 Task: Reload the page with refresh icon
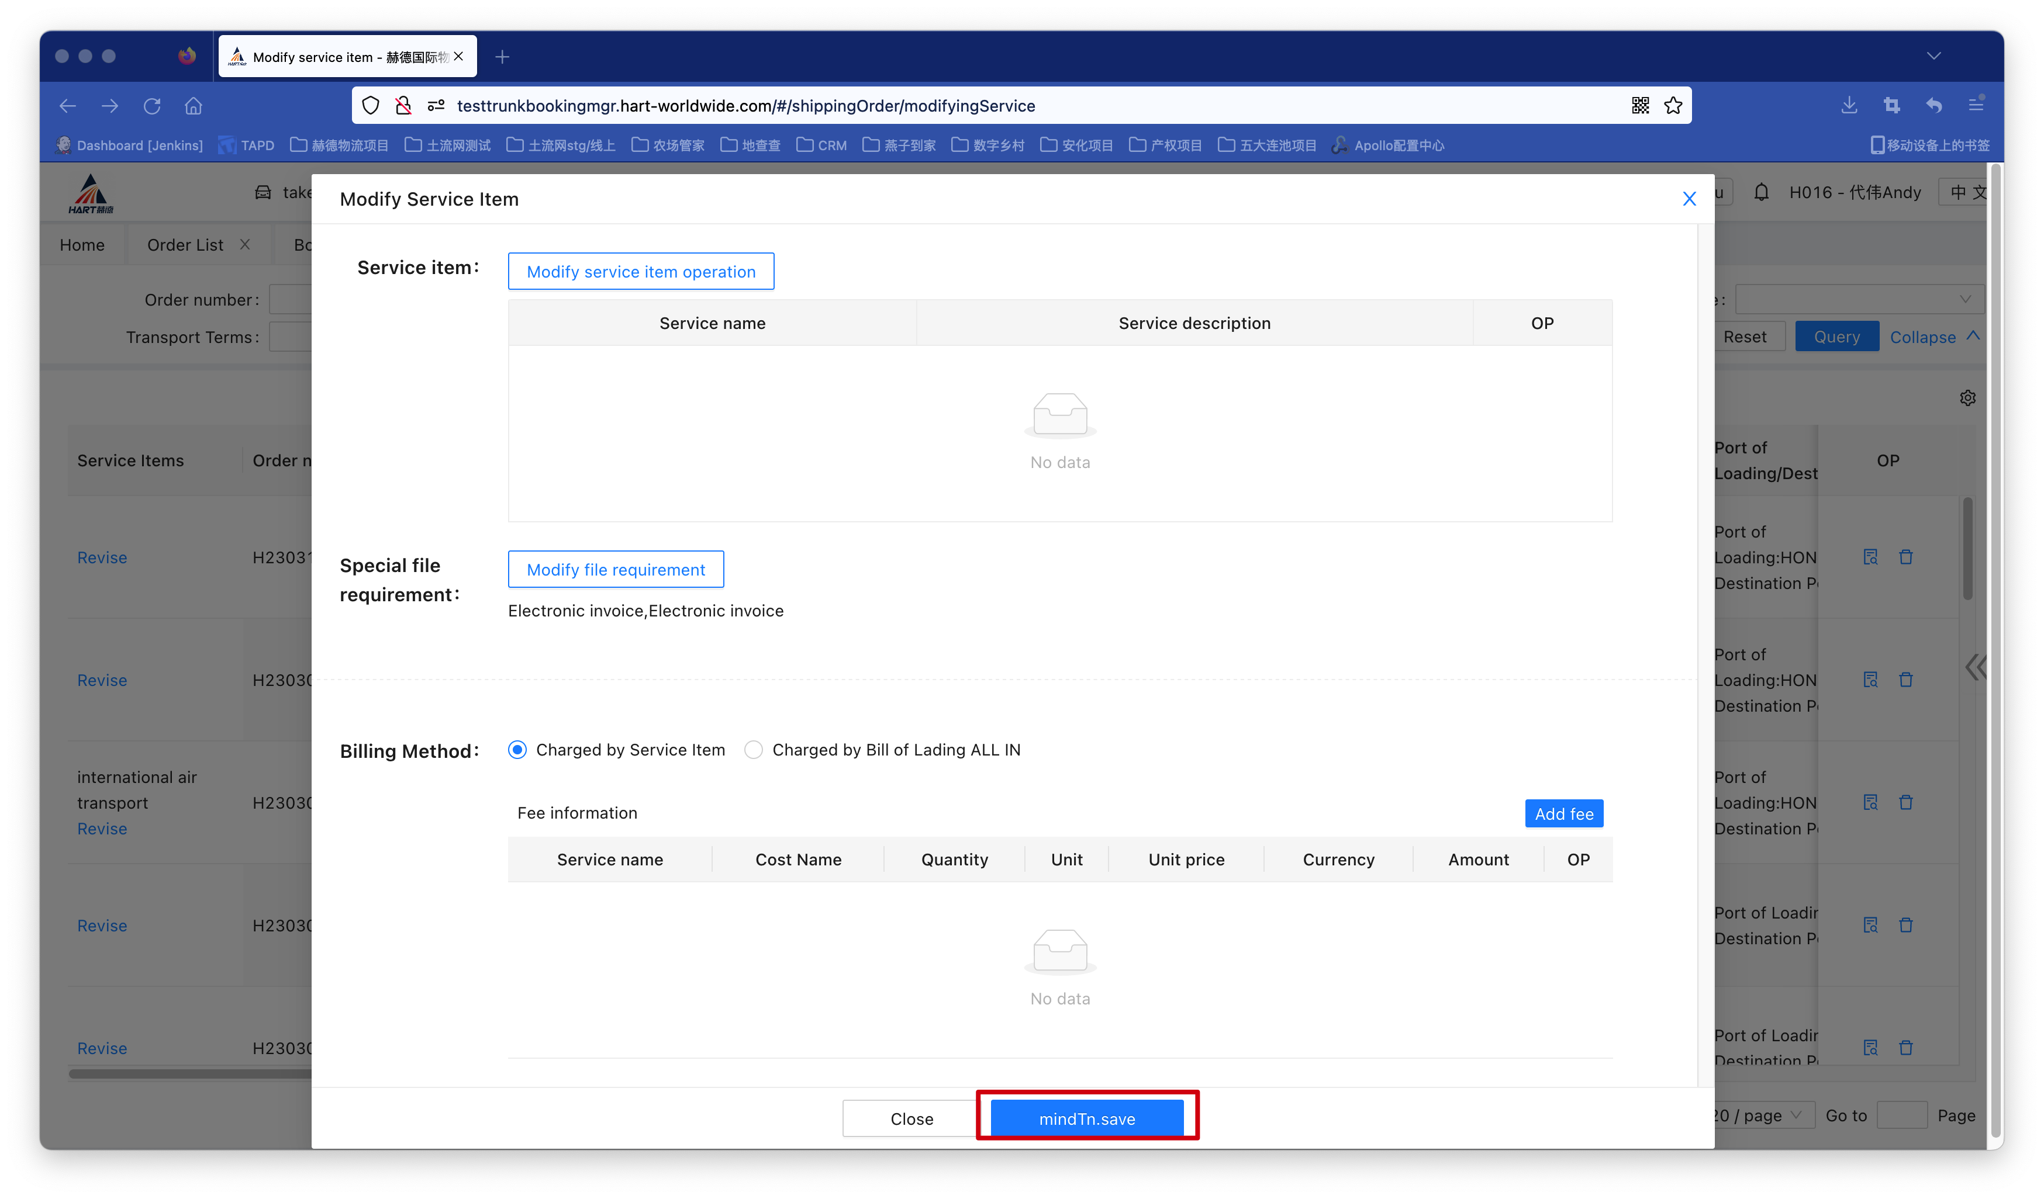click(151, 105)
